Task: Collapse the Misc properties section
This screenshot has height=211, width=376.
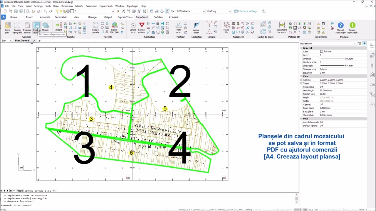Action: tap(301, 119)
